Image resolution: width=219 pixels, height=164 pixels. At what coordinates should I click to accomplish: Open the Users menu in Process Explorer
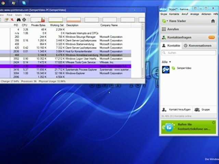(18, 15)
